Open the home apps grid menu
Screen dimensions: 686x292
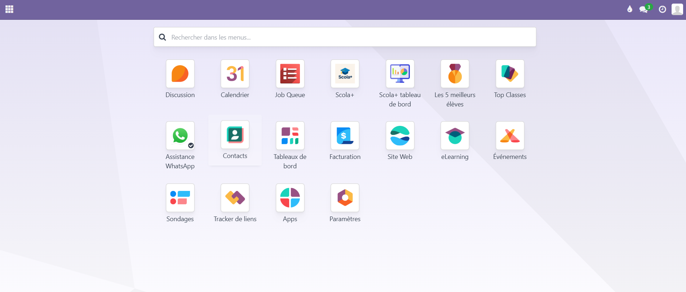(x=9, y=9)
